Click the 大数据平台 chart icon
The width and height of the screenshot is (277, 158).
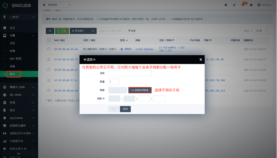tap(5, 141)
